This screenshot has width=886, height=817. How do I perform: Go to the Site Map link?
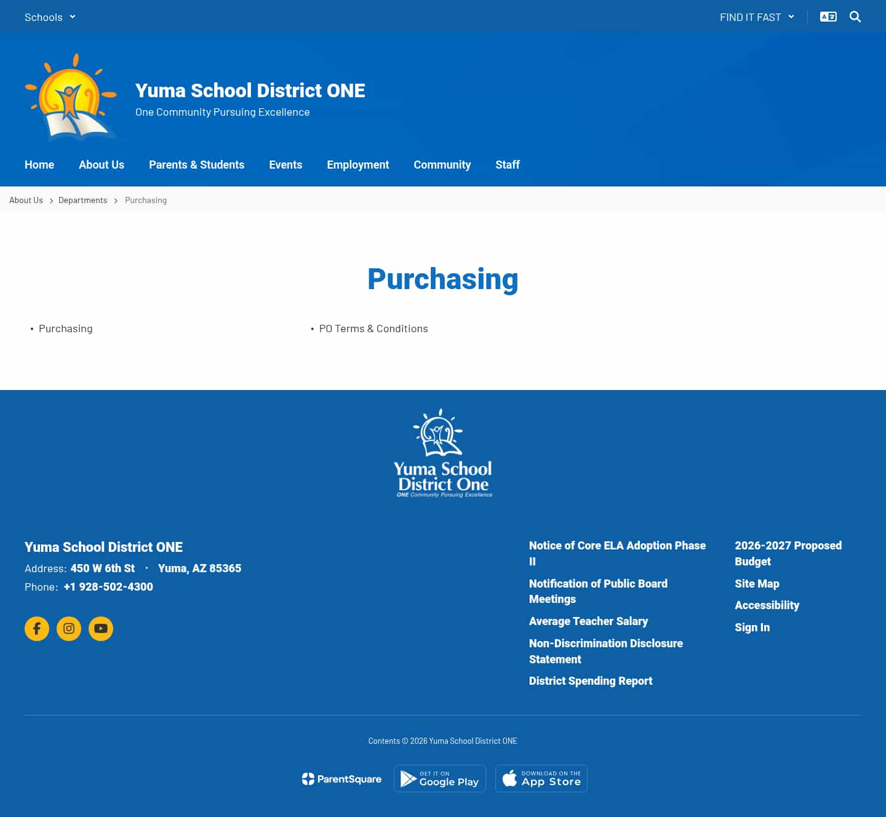tap(757, 584)
